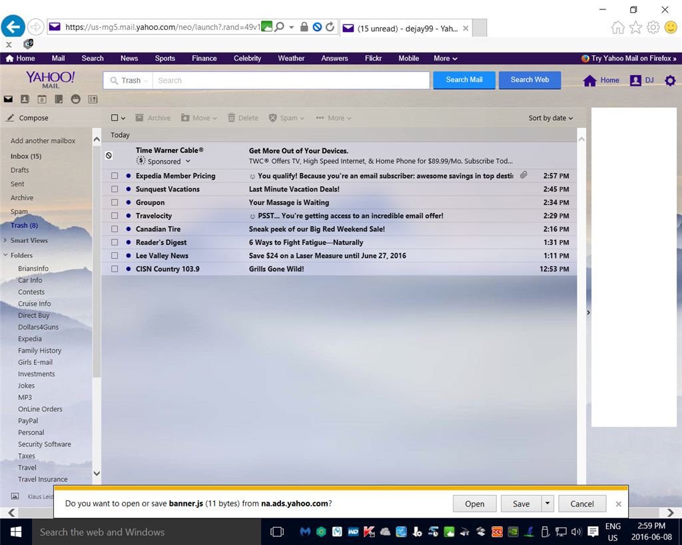
Task: Open the Internet Explorer tools gear
Action: [x=653, y=28]
